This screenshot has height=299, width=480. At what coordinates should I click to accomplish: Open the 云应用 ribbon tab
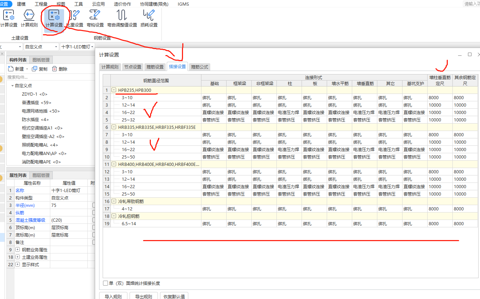98,4
